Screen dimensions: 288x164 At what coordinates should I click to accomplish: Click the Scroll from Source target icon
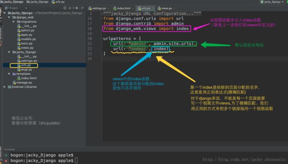click(65, 8)
